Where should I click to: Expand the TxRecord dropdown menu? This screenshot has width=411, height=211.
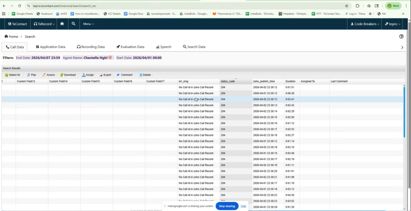point(44,24)
